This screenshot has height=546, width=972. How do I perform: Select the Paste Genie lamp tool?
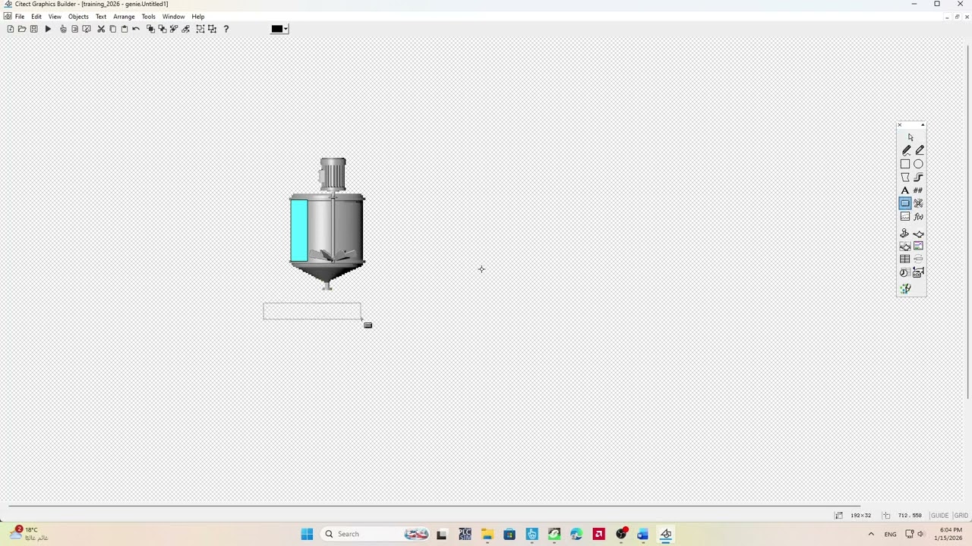point(919,234)
